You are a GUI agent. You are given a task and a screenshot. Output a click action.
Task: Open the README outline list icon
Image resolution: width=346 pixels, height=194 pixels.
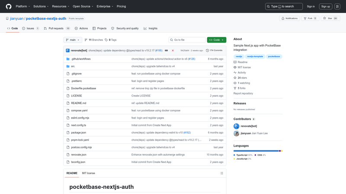pyautogui.click(x=221, y=173)
